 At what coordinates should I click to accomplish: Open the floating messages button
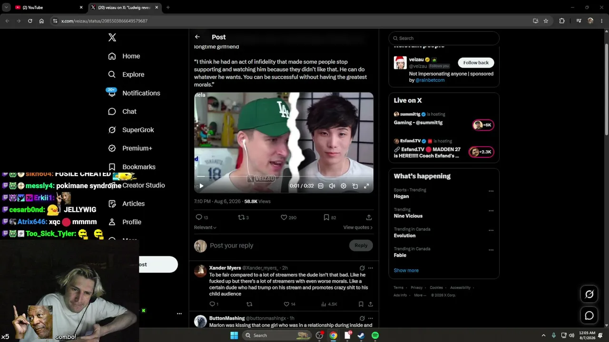pos(589,315)
